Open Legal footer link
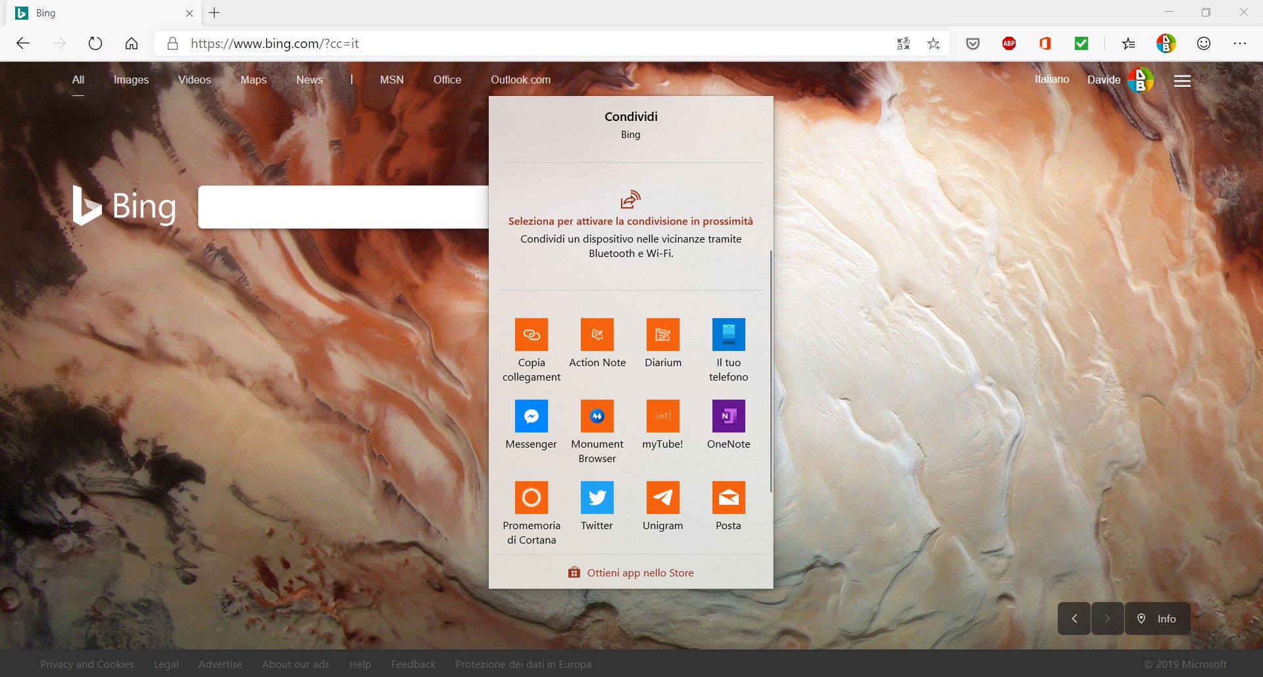Image resolution: width=1263 pixels, height=677 pixels. (x=166, y=664)
